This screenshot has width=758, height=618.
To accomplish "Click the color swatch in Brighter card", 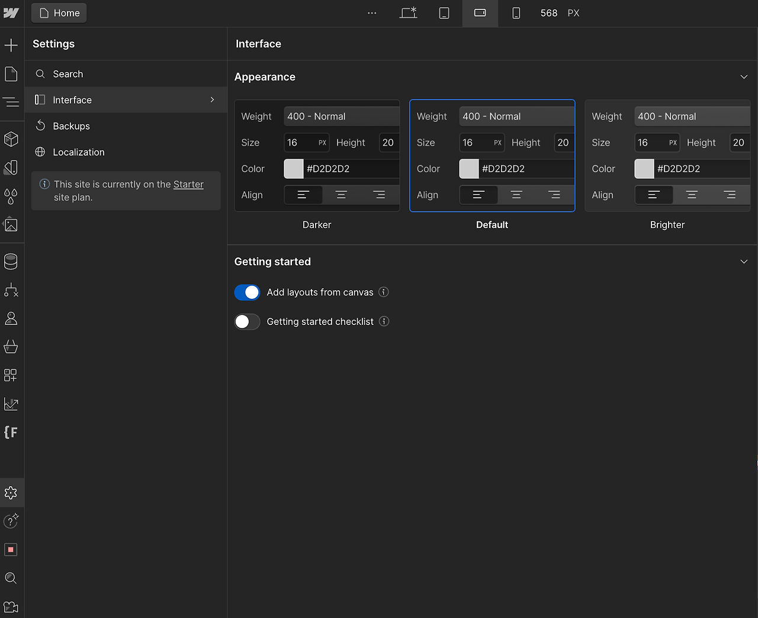I will (x=644, y=169).
